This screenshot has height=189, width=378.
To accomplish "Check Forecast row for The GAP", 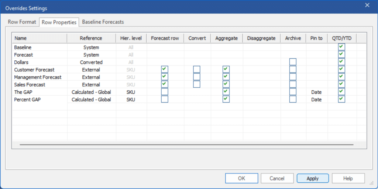I will point(165,92).
